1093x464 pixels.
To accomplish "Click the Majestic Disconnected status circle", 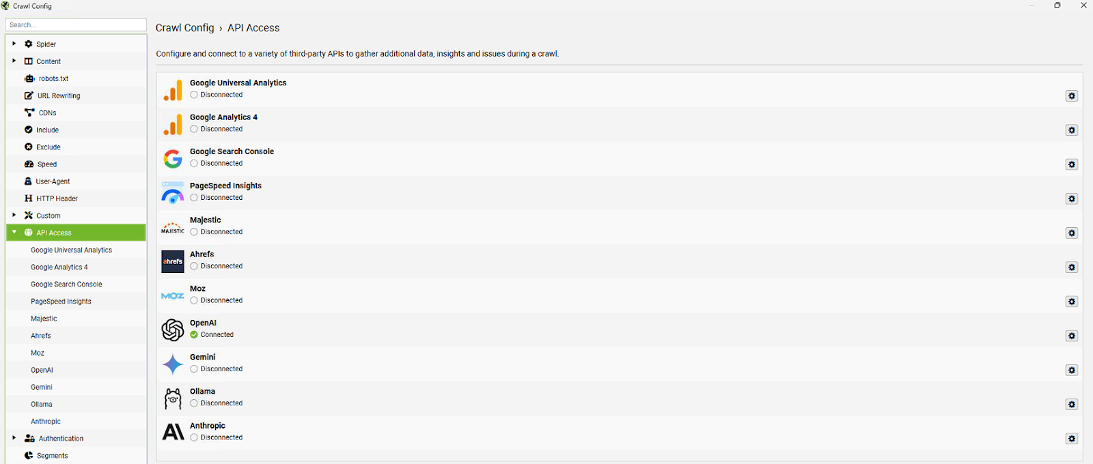I will tap(194, 232).
